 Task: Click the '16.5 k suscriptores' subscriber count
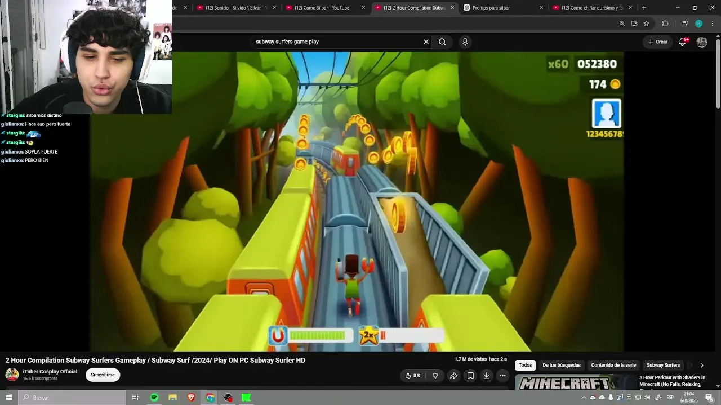(x=40, y=379)
